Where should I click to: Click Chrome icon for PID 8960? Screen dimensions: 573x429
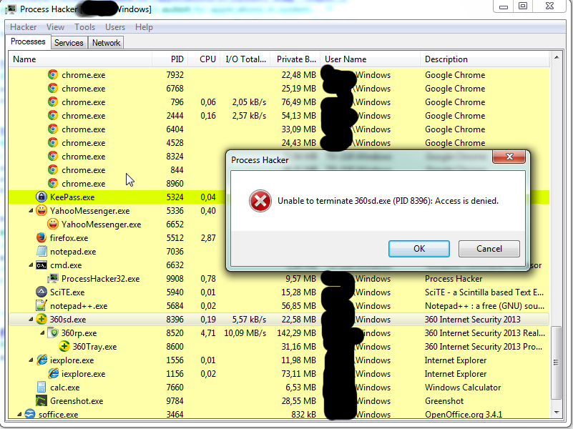(53, 183)
